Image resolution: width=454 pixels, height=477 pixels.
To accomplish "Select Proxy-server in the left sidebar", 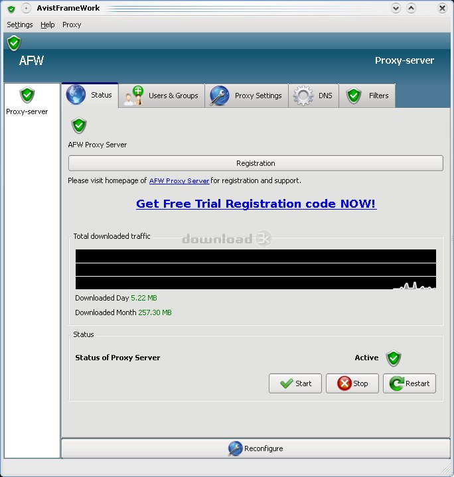I will (27, 102).
